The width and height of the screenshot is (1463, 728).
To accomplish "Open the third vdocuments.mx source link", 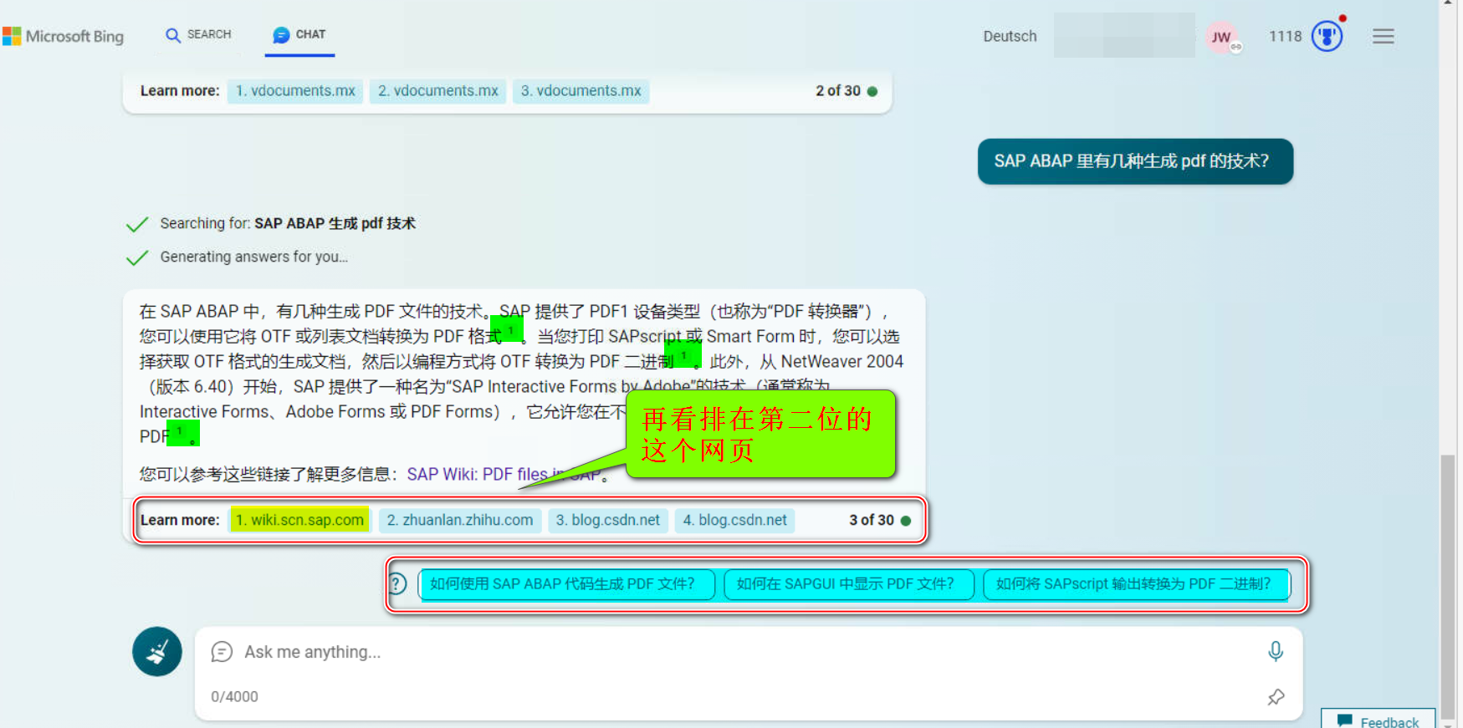I will [x=581, y=90].
